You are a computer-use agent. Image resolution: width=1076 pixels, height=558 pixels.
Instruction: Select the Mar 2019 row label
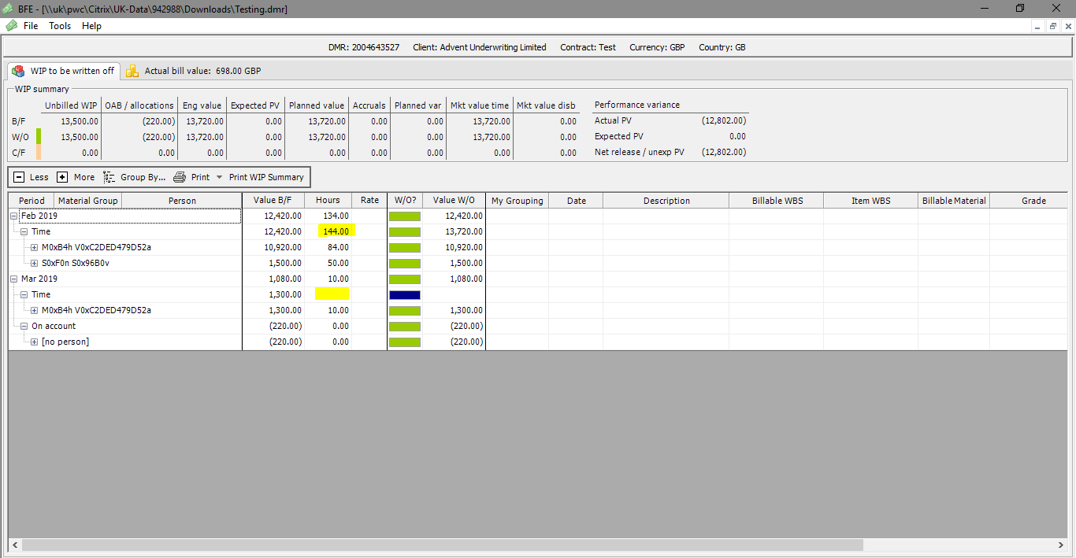click(x=39, y=279)
